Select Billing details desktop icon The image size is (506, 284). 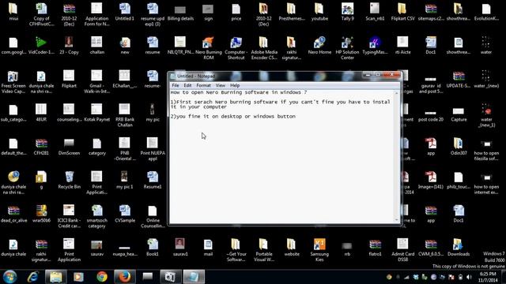[x=180, y=12]
